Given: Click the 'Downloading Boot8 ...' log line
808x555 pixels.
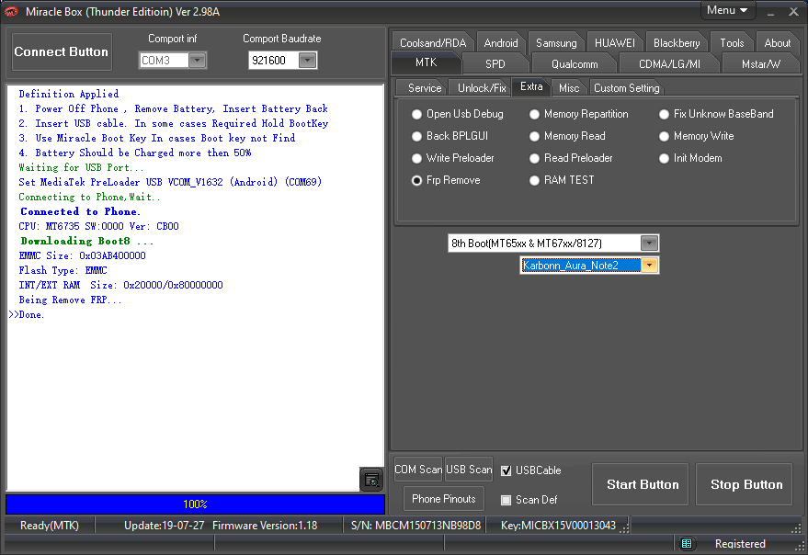Looking at the screenshot, I should click(87, 241).
